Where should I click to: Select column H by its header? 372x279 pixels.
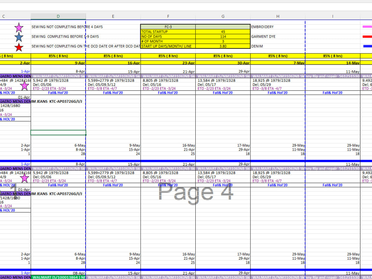278,16
